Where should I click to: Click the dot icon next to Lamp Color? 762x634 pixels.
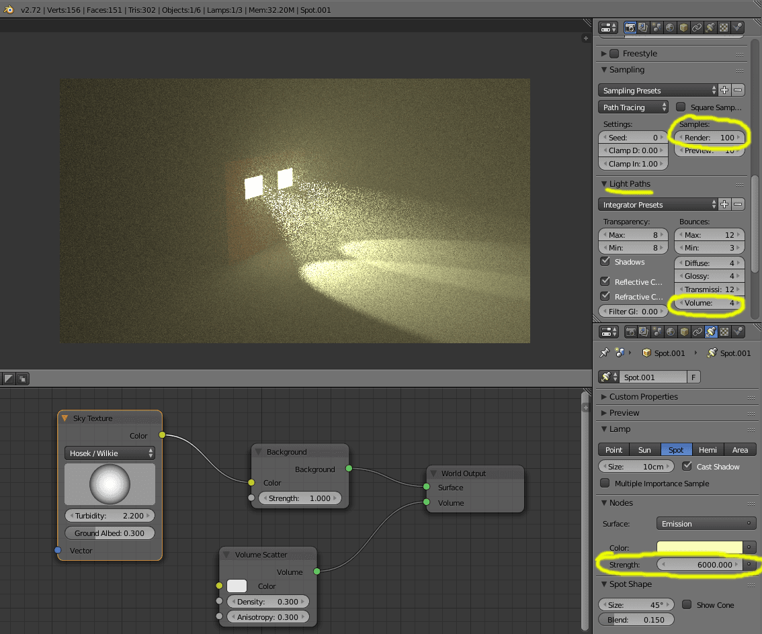tap(749, 547)
